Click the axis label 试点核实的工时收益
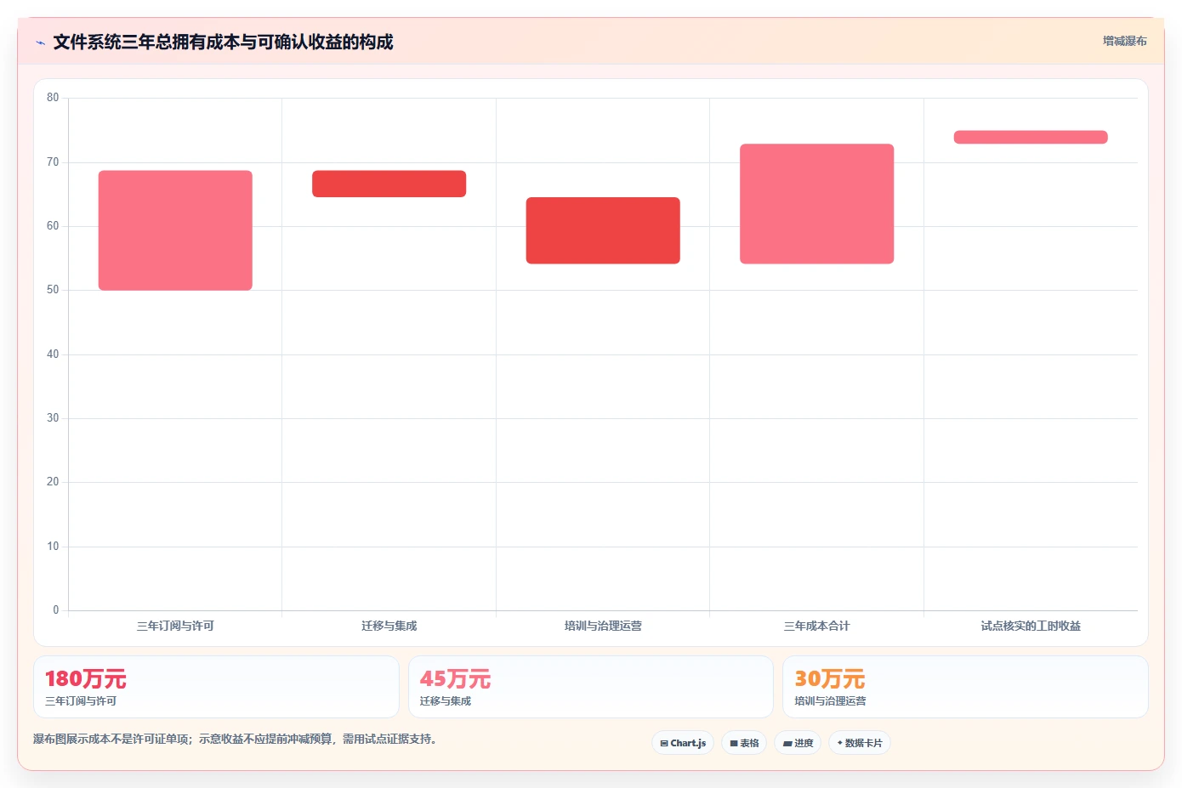Screen dimensions: 1182x788 point(1031,626)
